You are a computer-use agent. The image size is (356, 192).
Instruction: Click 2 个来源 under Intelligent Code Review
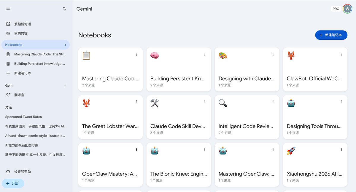click(225, 133)
